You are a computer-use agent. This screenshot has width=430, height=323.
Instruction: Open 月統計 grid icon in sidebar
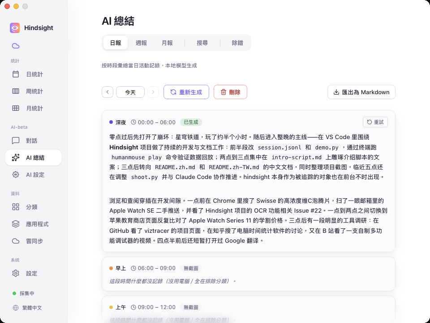16,108
